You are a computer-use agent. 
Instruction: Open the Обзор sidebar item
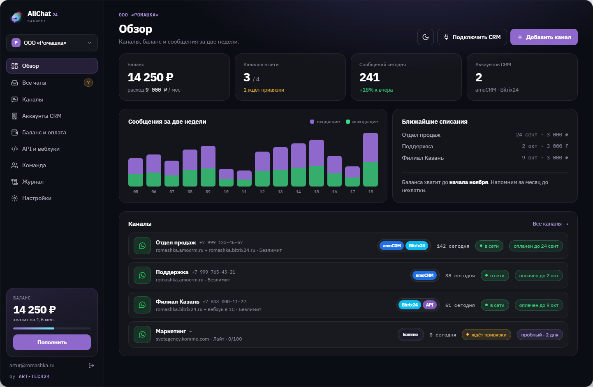52,66
